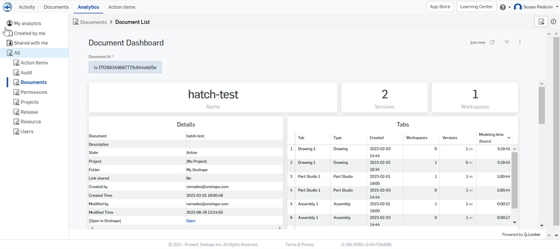Reload the dashboard data with refresh icon
The image size is (560, 249).
[492, 43]
